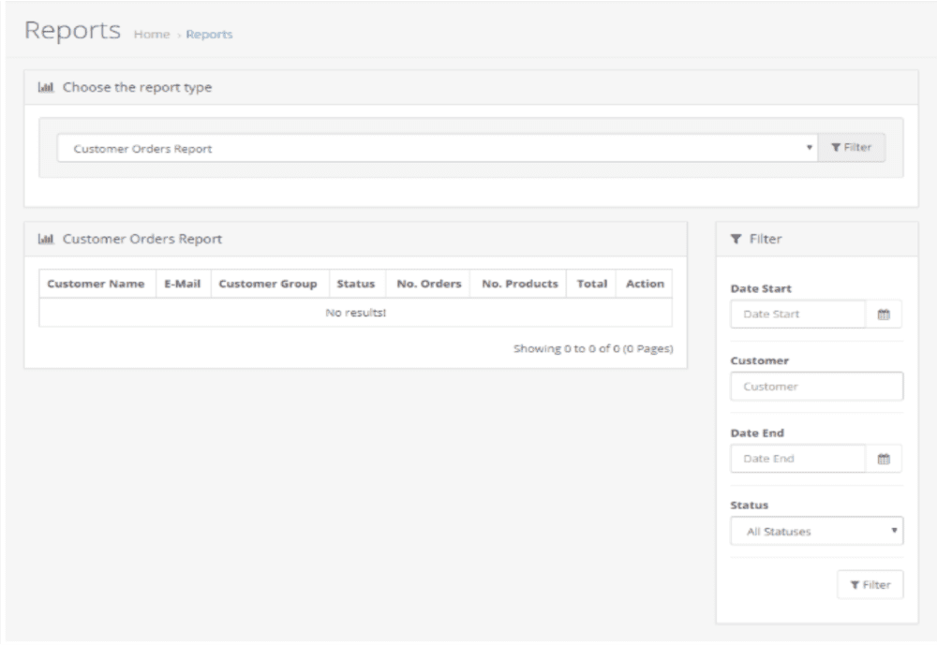Click the Customer Group column header
This screenshot has width=937, height=645.
268,284
